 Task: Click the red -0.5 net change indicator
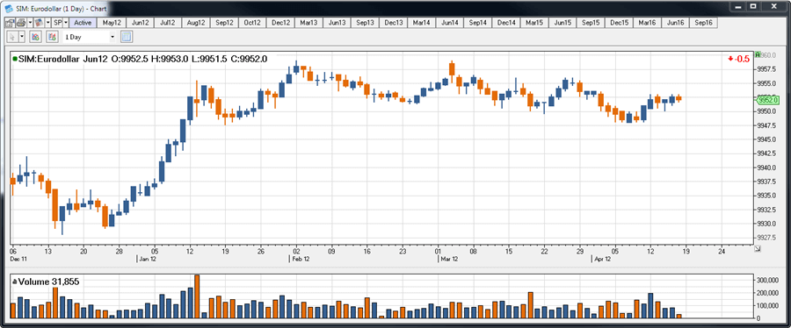point(738,59)
